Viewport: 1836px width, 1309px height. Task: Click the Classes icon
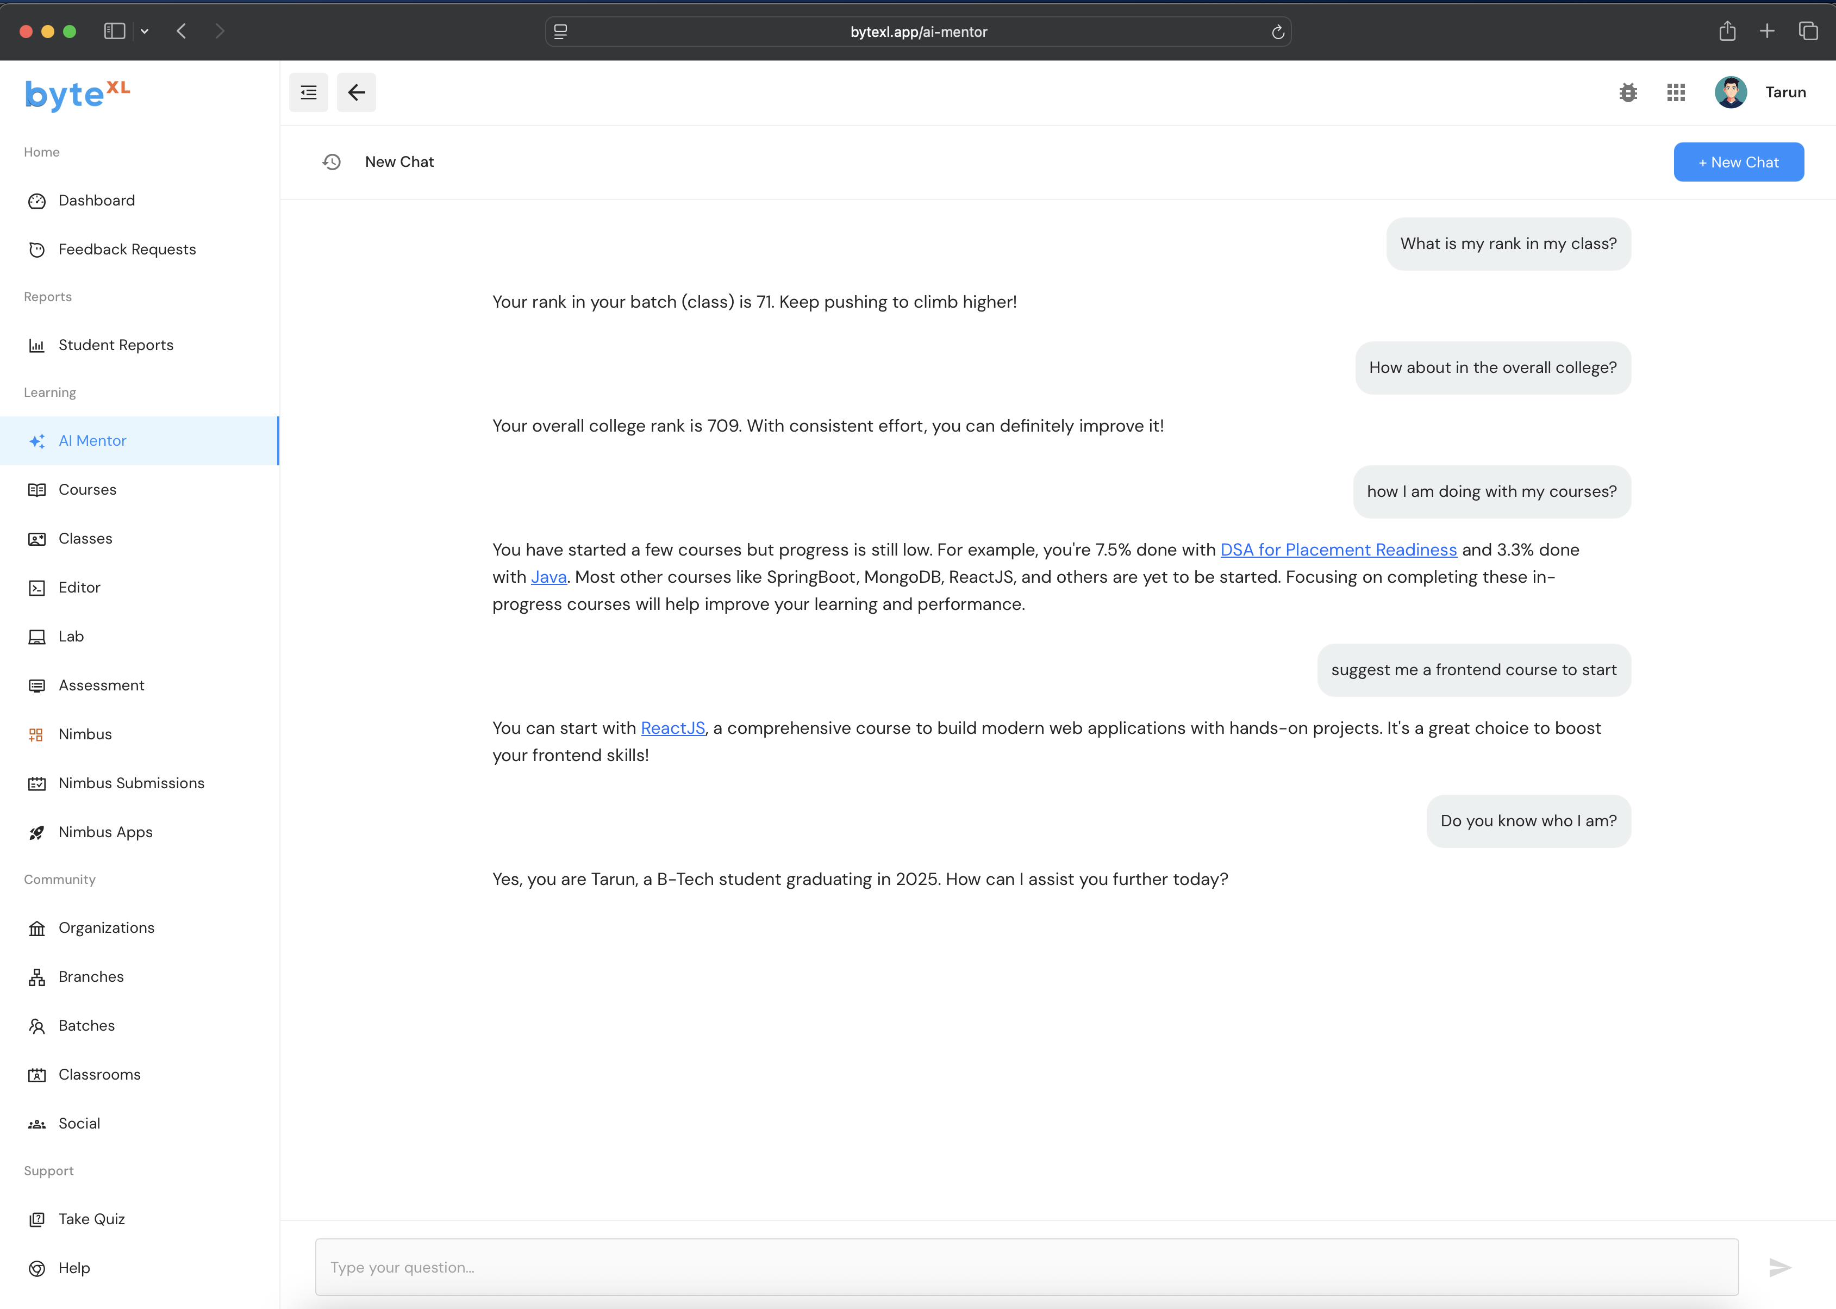[37, 539]
